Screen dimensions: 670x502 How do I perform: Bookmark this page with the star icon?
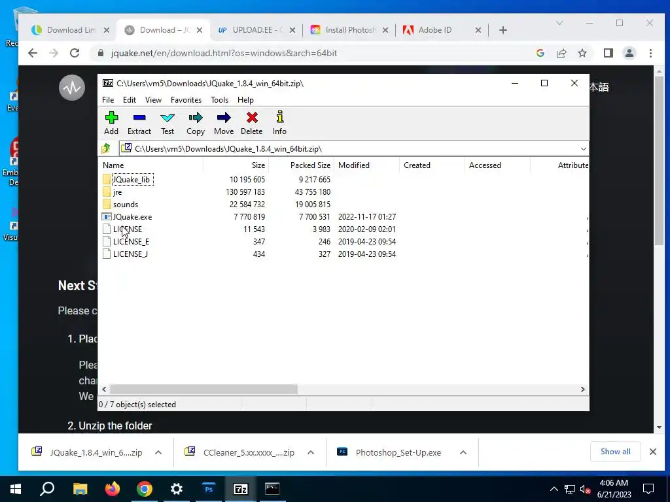582,53
